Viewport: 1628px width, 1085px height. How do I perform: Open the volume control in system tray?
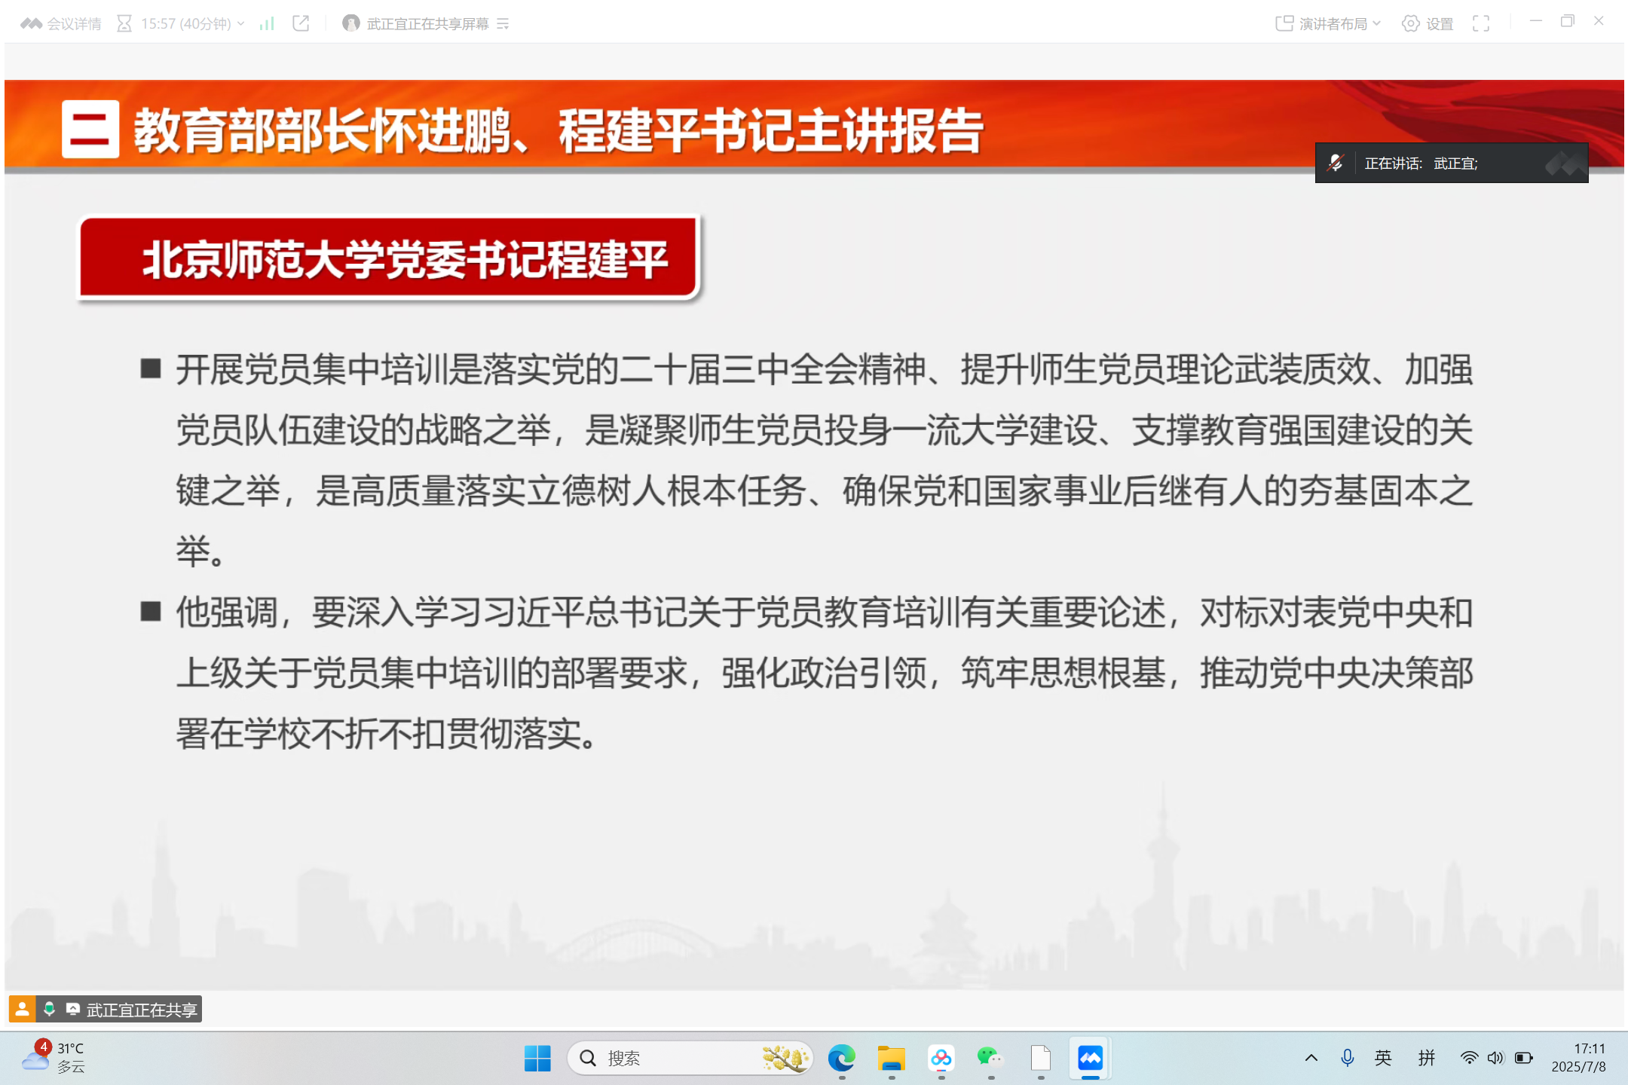pyautogui.click(x=1495, y=1058)
